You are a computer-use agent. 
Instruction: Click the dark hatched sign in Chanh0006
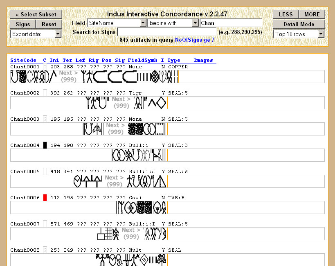pyautogui.click(x=144, y=207)
